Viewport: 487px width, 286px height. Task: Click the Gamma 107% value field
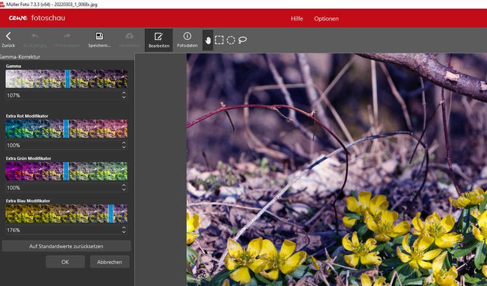[x=60, y=95]
